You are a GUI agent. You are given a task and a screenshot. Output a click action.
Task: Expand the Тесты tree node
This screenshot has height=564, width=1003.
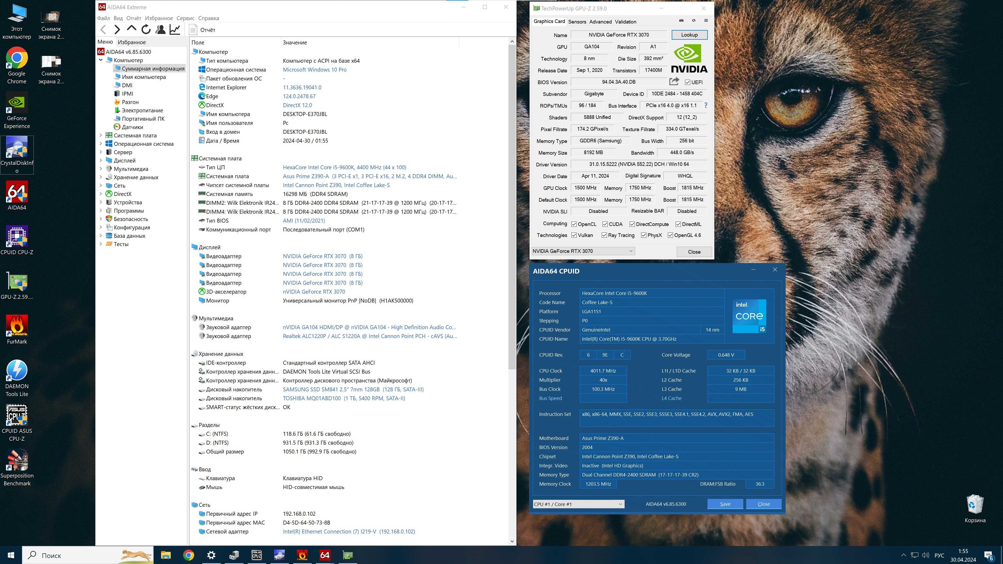101,244
